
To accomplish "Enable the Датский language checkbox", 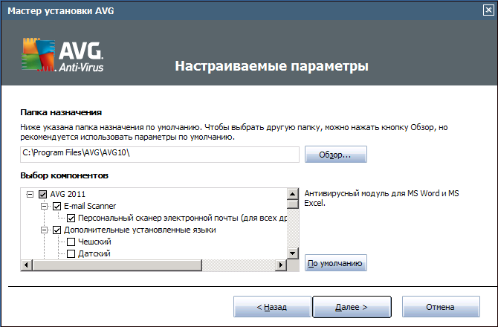I will click(x=71, y=254).
